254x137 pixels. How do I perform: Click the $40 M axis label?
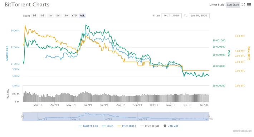click(16, 86)
